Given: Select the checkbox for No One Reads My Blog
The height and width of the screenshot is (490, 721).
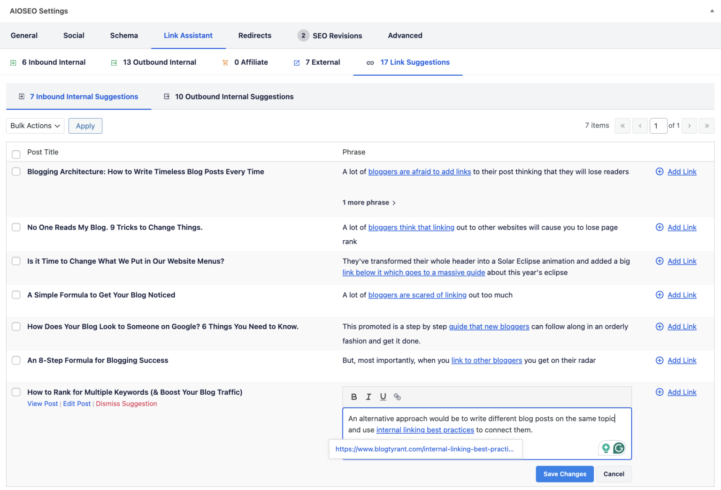Looking at the screenshot, I should pos(16,227).
